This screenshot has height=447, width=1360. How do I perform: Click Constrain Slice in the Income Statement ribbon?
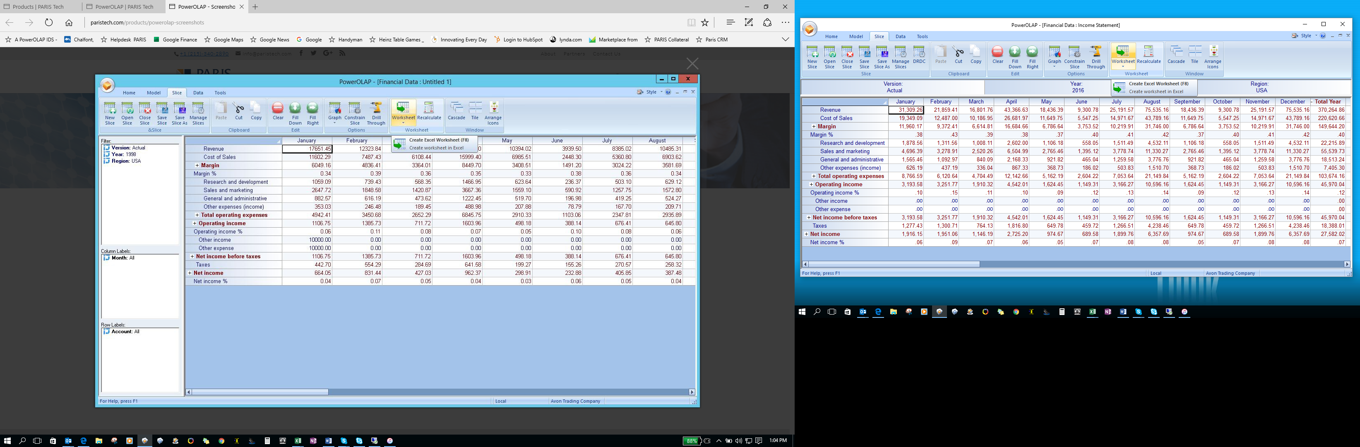tap(1074, 57)
